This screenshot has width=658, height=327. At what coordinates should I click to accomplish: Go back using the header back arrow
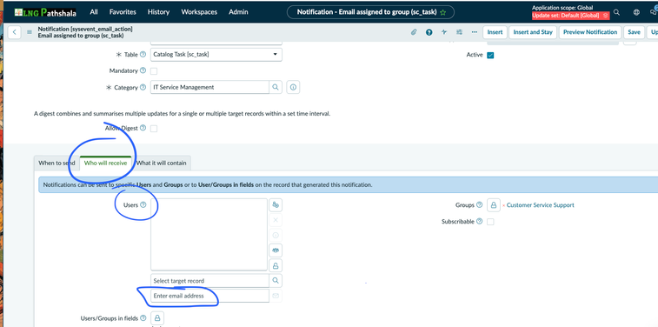(x=14, y=32)
